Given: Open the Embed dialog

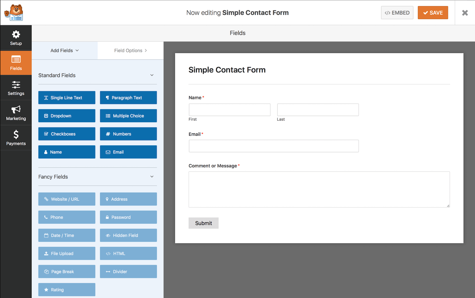Looking at the screenshot, I should tap(397, 12).
